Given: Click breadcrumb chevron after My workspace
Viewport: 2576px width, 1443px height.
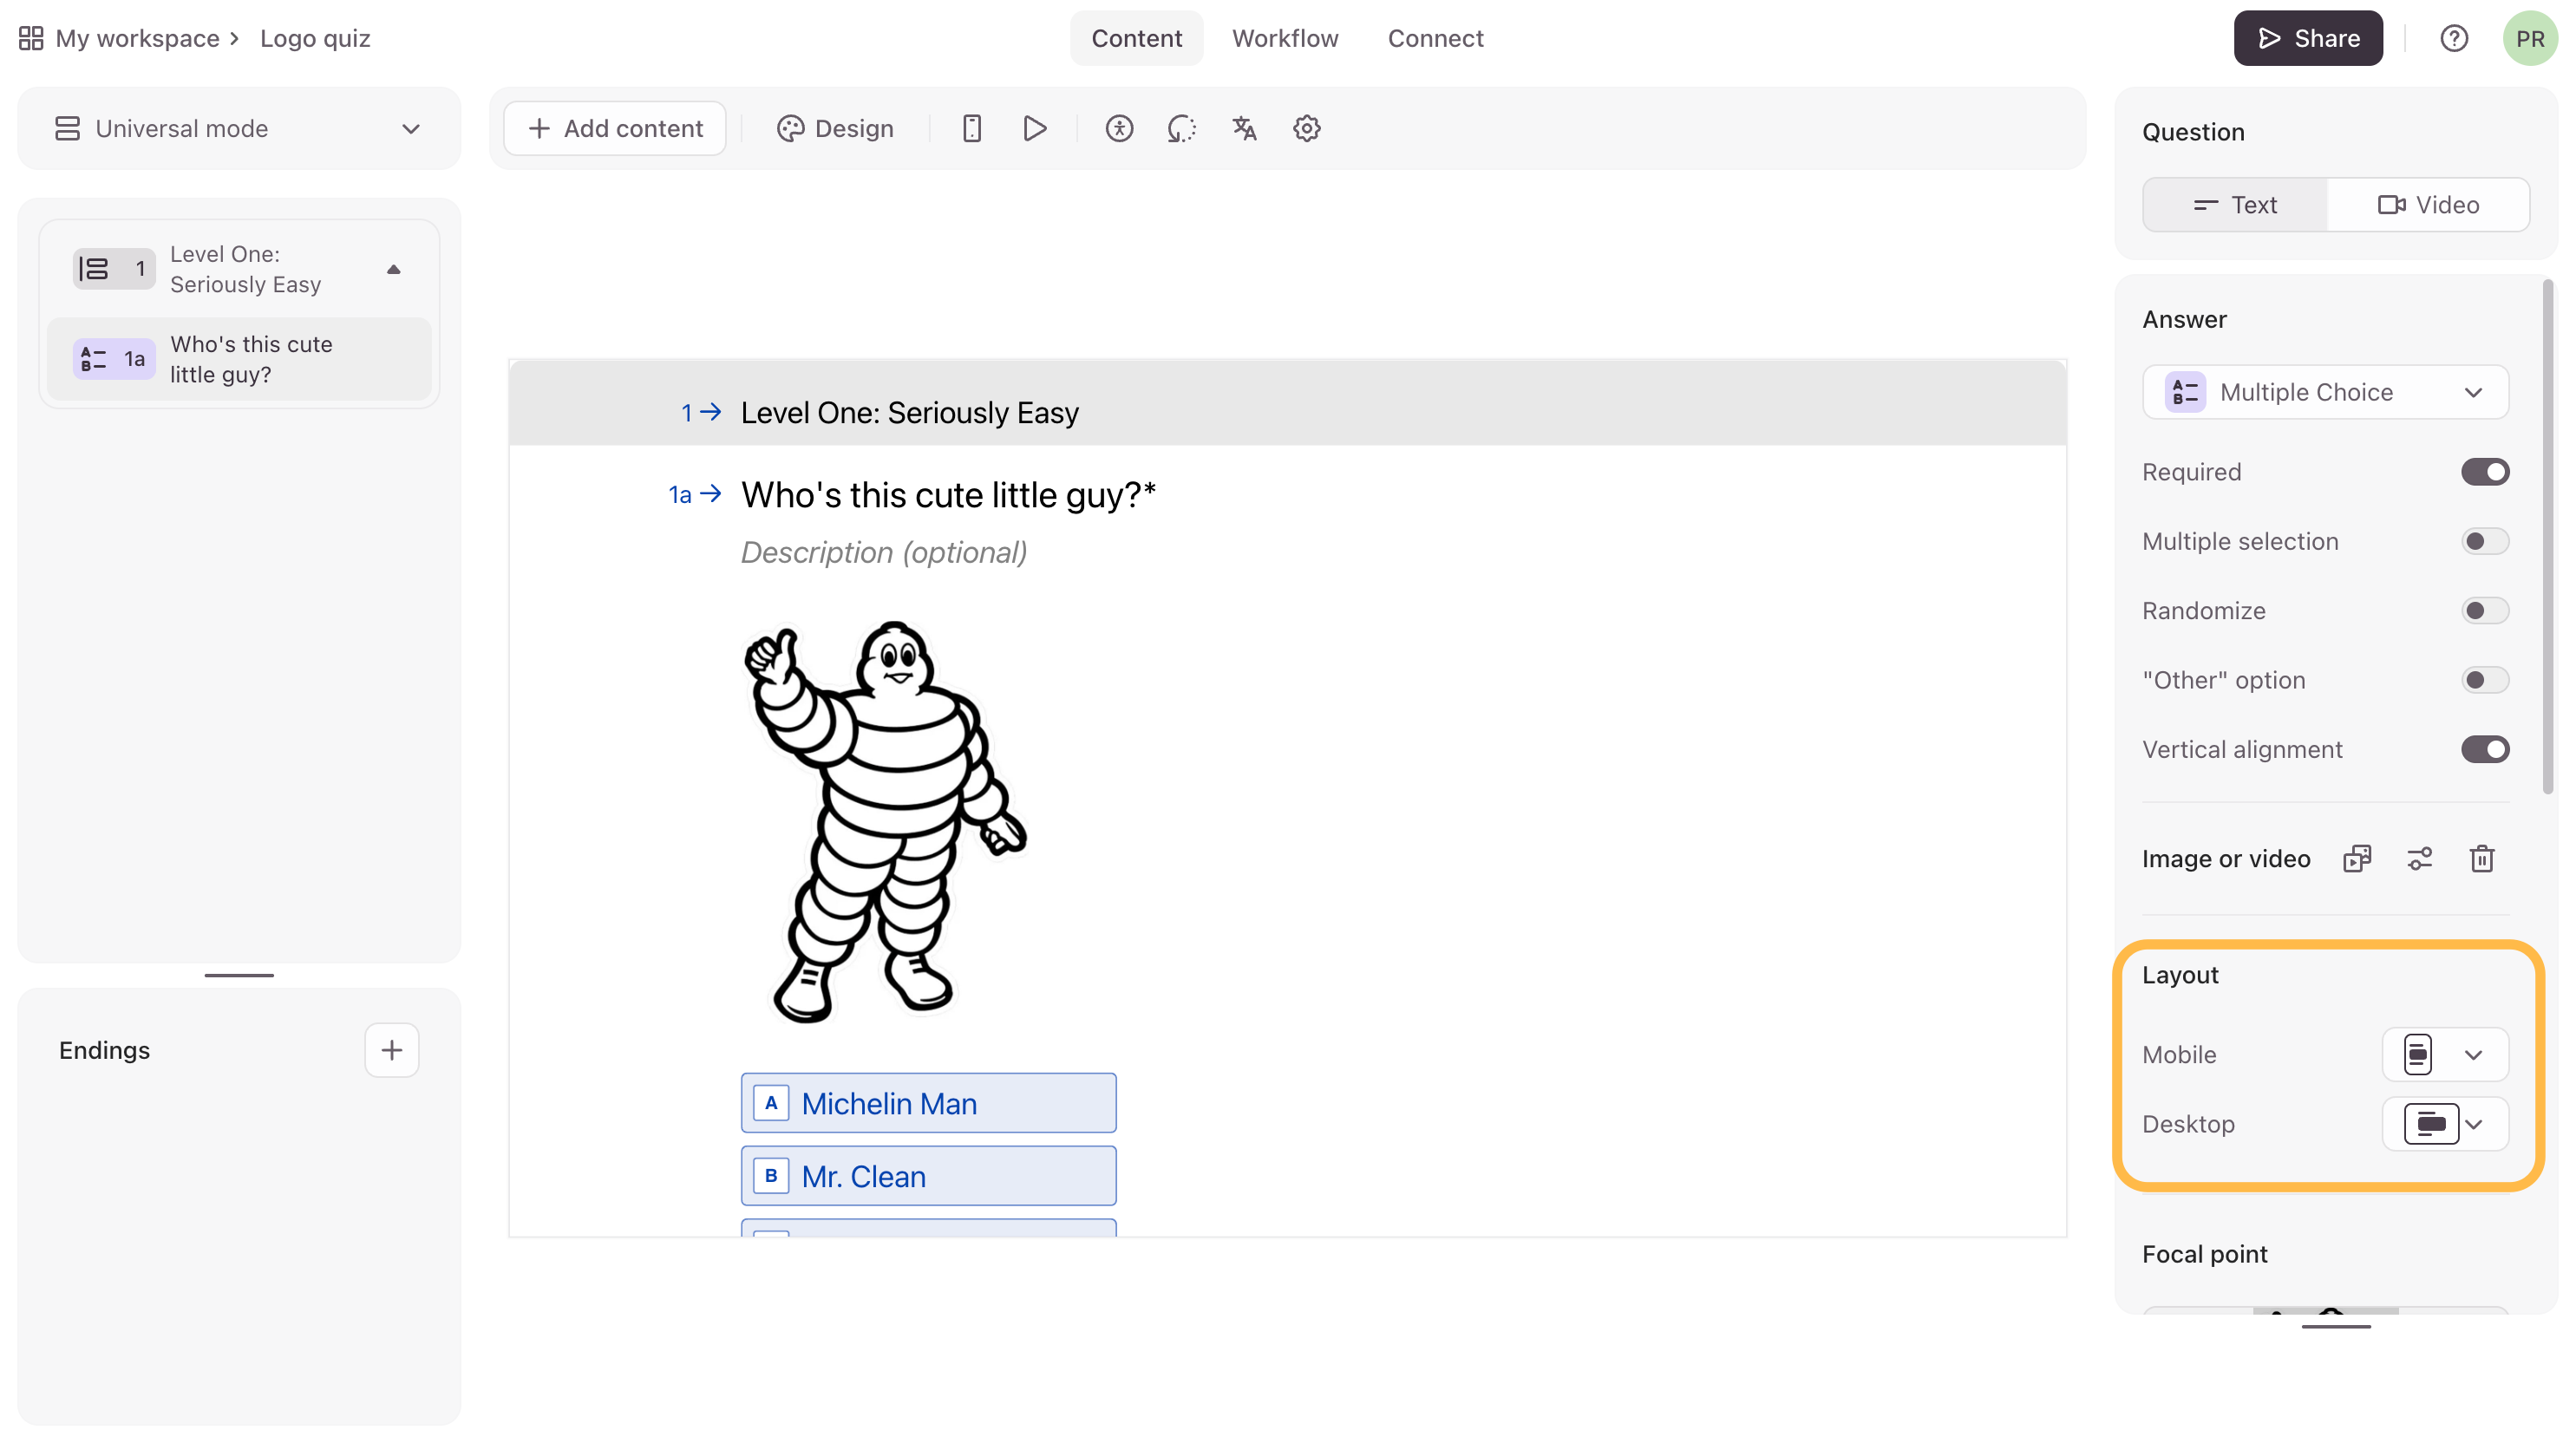Looking at the screenshot, I should coord(234,38).
